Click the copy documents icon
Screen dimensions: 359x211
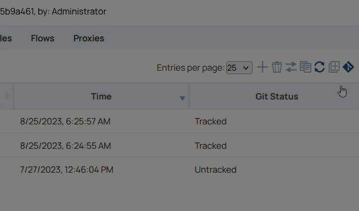click(x=305, y=67)
